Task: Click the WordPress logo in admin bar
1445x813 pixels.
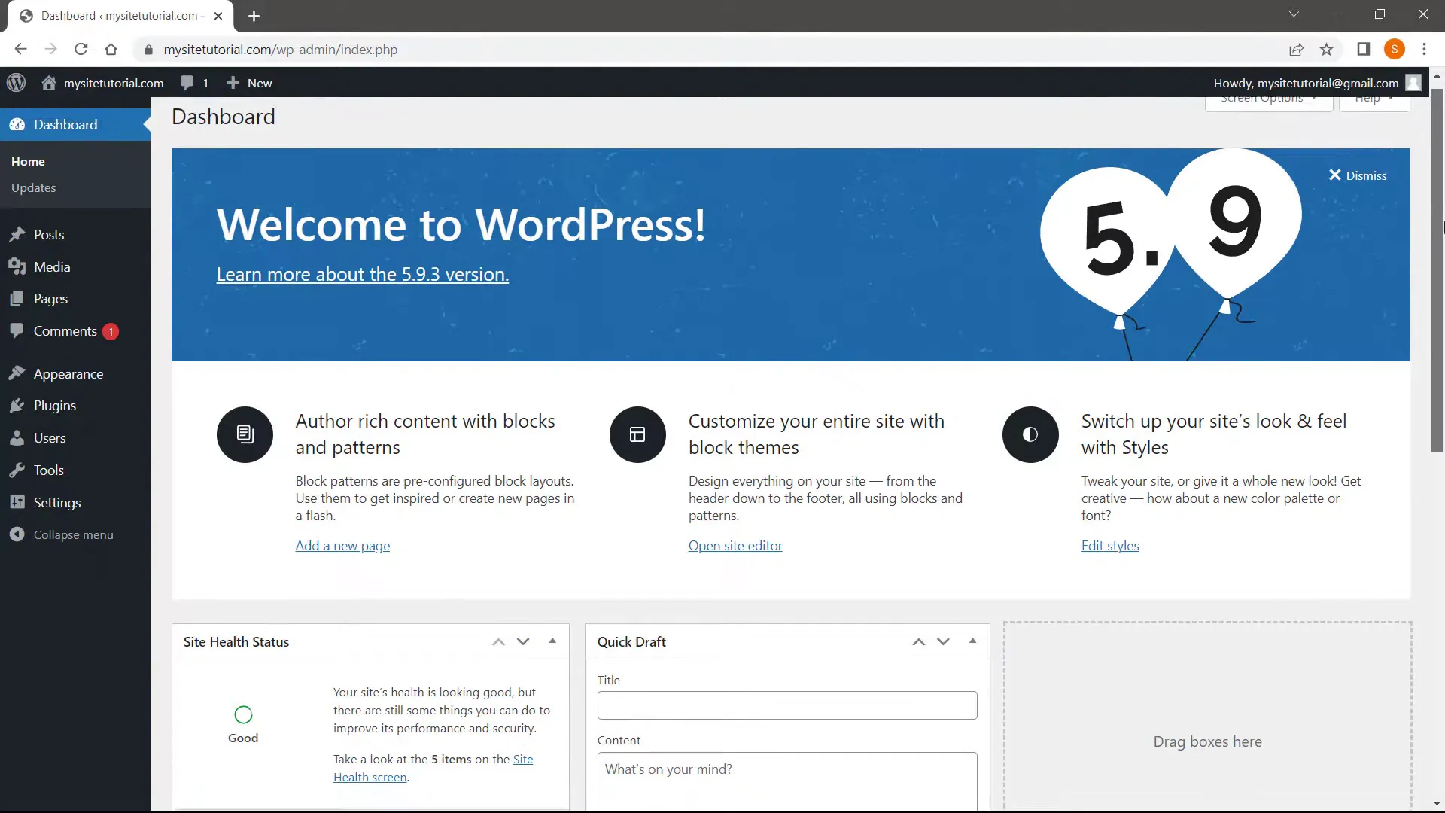Action: [17, 83]
